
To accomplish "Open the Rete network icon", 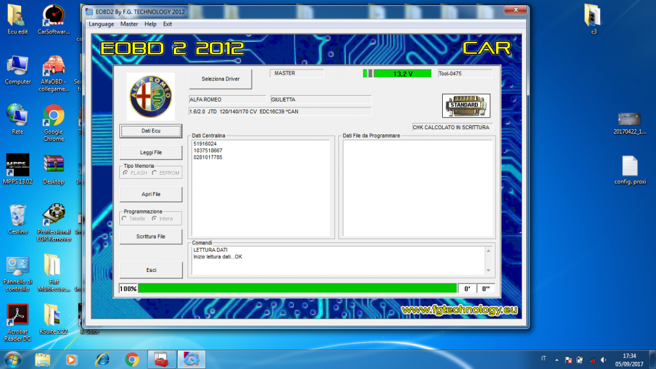I will click(17, 119).
